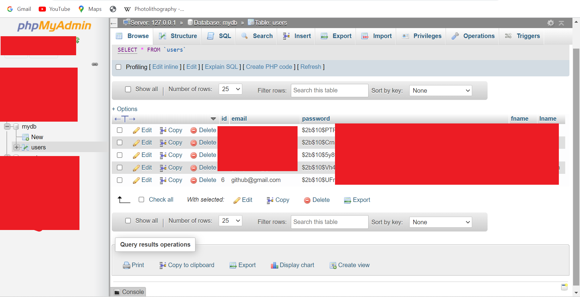Click the query results Export icon
The width and height of the screenshot is (580, 297).
coord(233,265)
